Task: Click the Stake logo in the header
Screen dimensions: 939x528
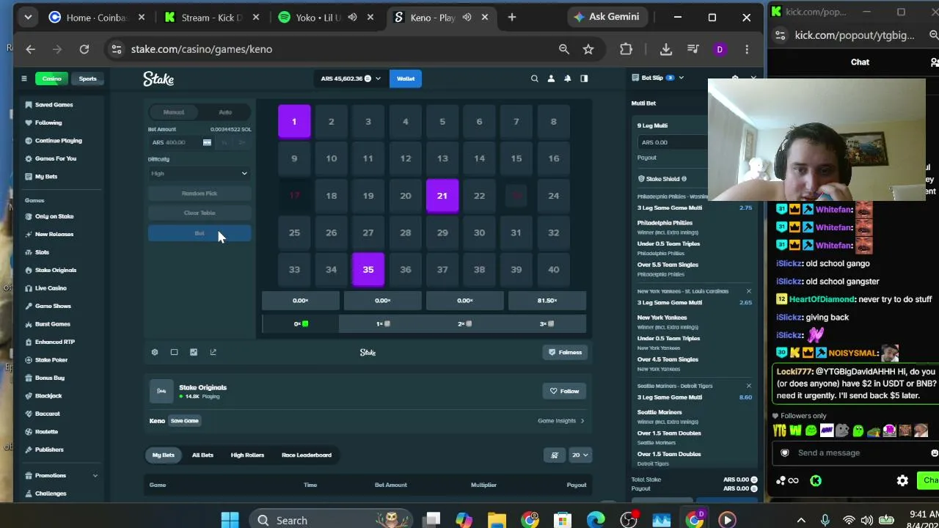Action: coord(158,78)
